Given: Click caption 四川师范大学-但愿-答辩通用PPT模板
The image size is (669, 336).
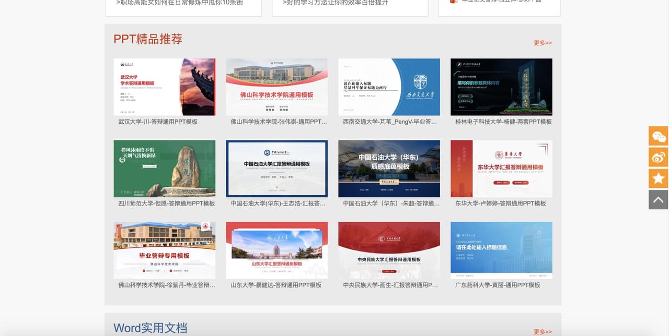Looking at the screenshot, I should point(167,203).
